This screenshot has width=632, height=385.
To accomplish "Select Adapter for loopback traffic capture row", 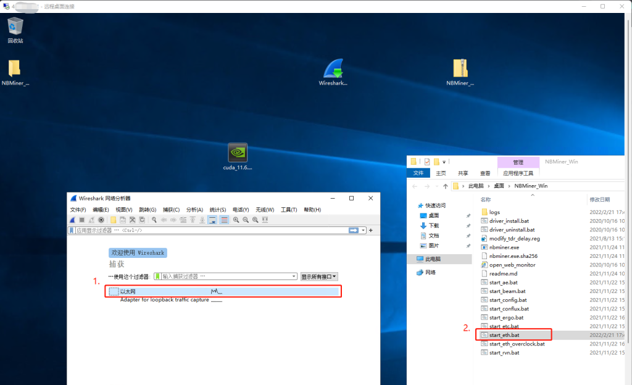I will click(x=164, y=300).
